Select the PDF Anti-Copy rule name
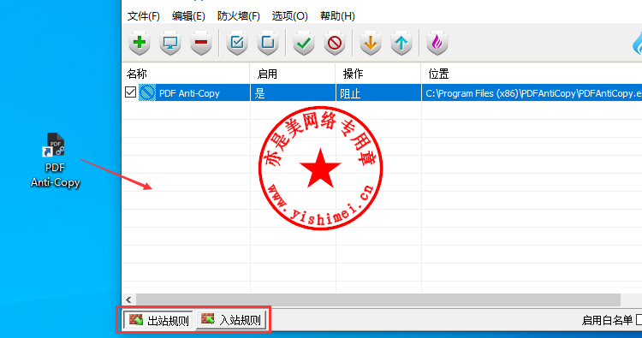642x338 pixels. pos(189,93)
